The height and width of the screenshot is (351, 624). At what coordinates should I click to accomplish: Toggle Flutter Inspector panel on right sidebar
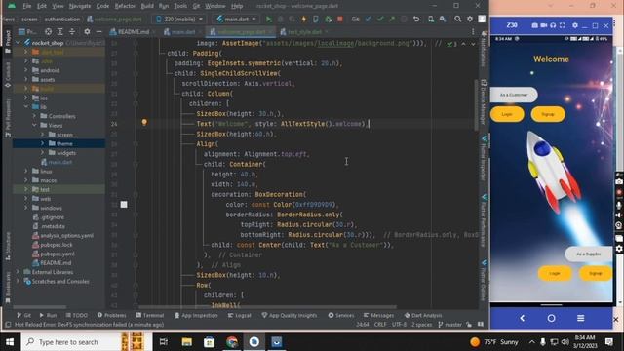(484, 158)
